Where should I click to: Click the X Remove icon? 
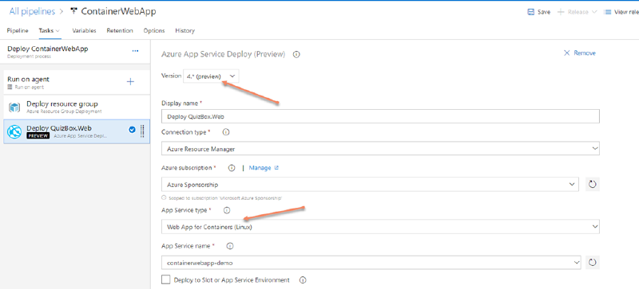coord(567,53)
